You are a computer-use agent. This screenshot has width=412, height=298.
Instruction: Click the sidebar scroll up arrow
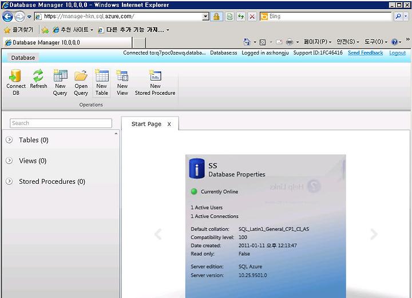pos(116,134)
